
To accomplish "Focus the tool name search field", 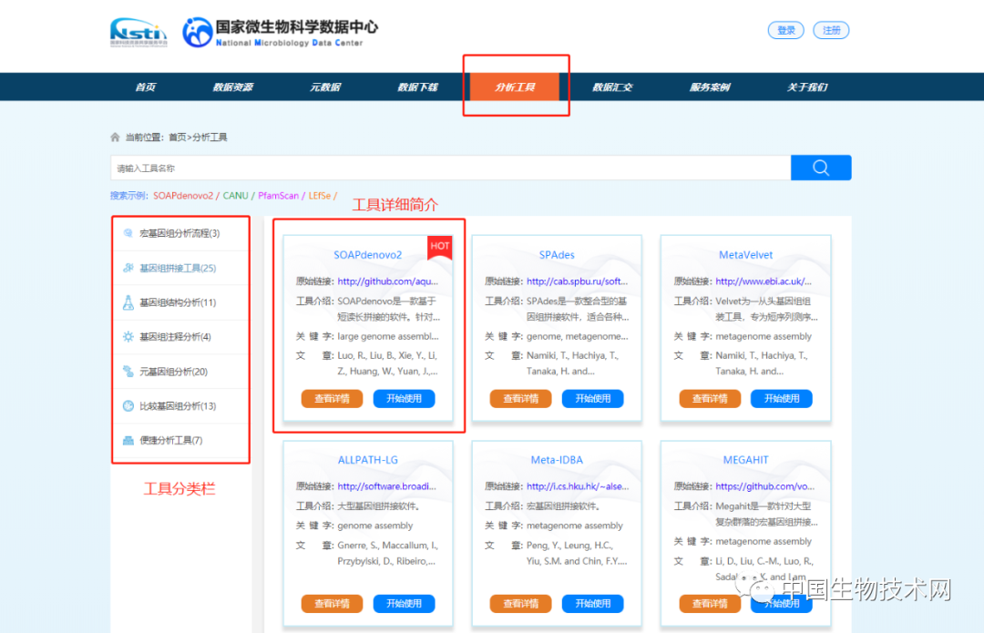I will [x=451, y=168].
